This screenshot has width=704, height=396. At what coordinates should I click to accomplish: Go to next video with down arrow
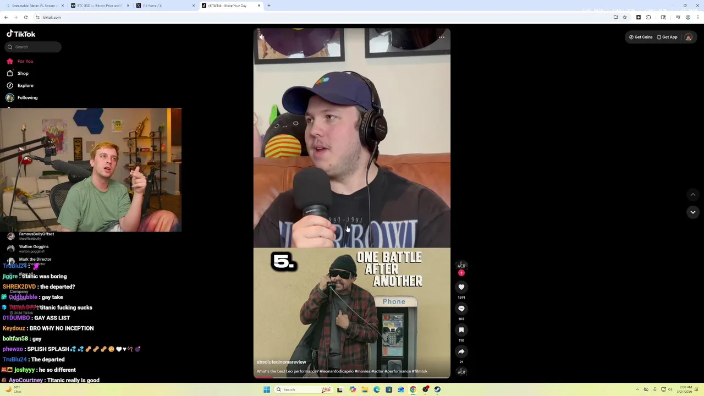pyautogui.click(x=693, y=212)
